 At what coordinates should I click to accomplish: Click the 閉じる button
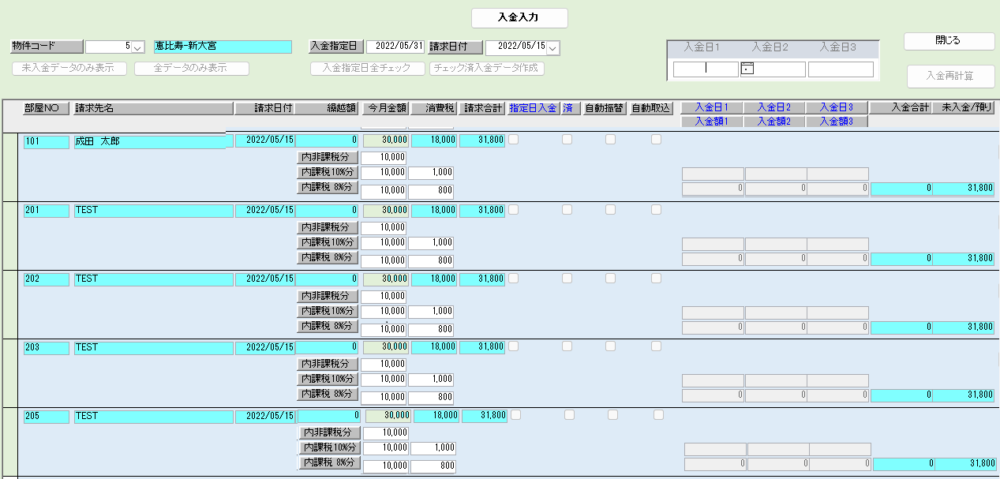click(949, 41)
